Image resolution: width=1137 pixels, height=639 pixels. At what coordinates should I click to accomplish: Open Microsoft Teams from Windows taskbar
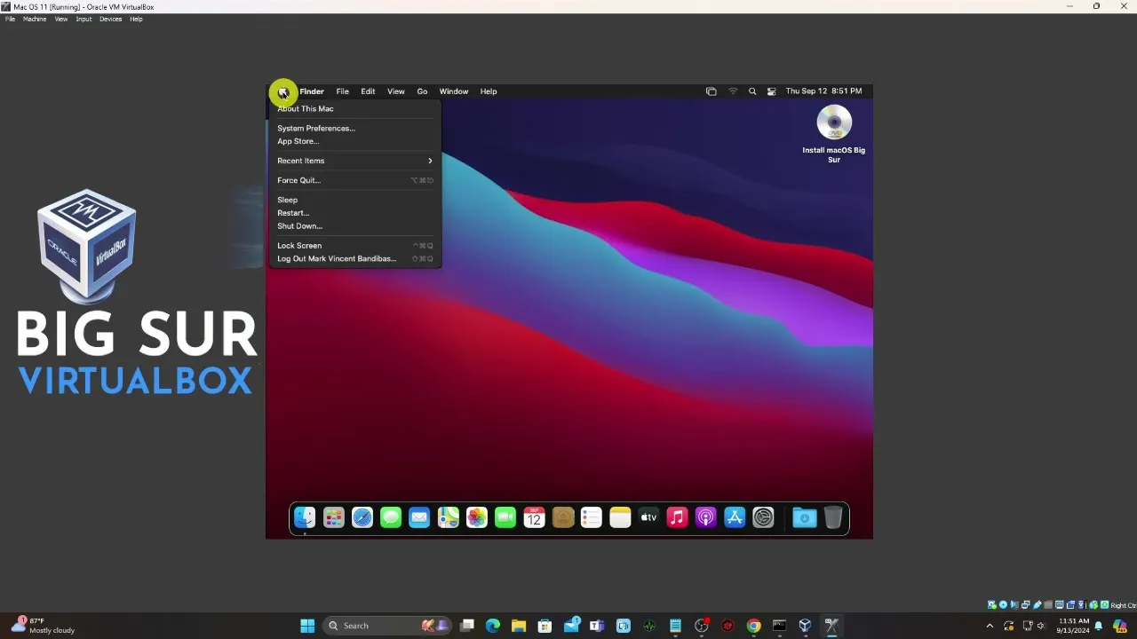(x=597, y=626)
